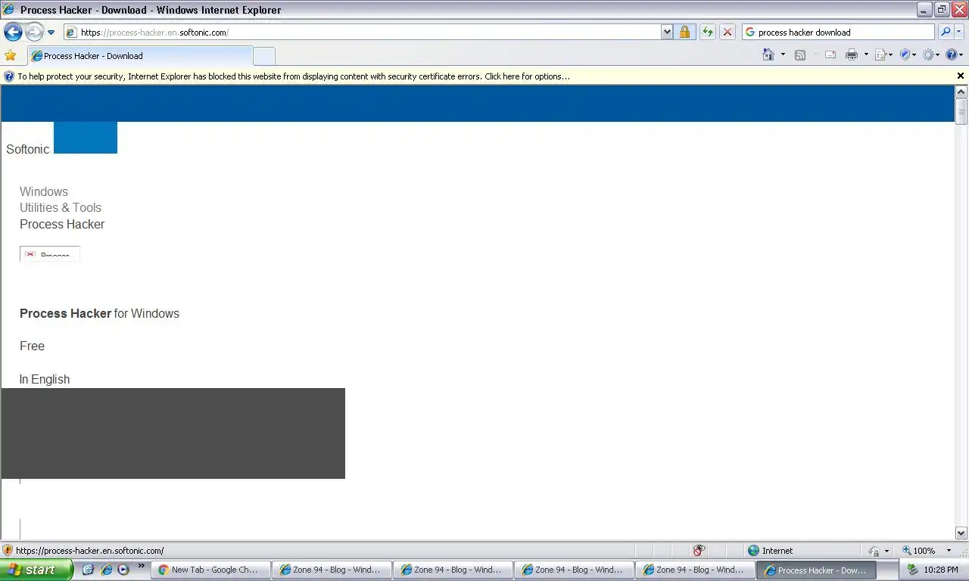Image resolution: width=969 pixels, height=581 pixels.
Task: Launch Windows Media Player from quick launch
Action: (x=123, y=569)
